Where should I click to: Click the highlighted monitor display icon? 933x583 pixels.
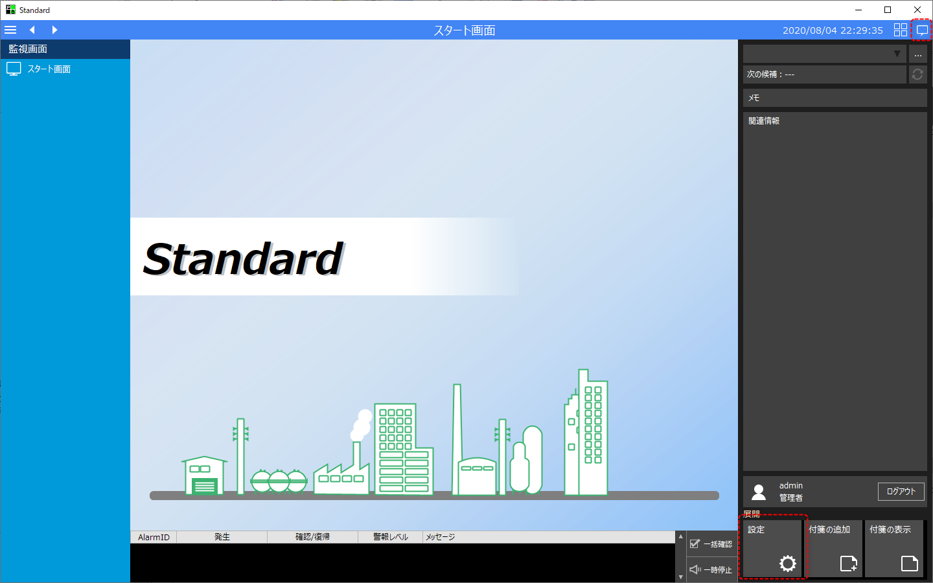tap(922, 29)
